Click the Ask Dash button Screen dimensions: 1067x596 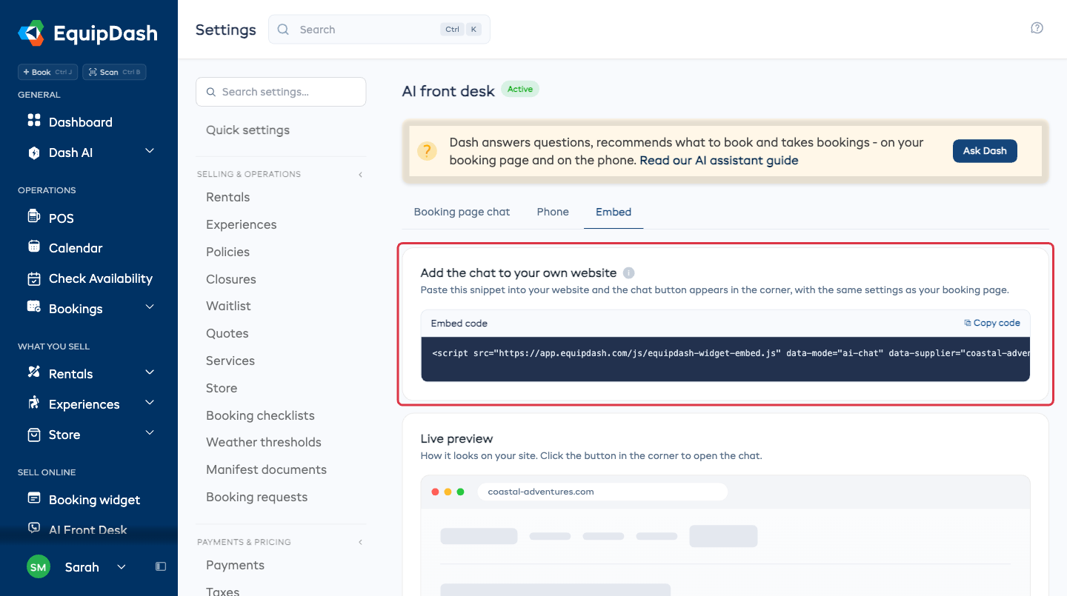pyautogui.click(x=985, y=151)
